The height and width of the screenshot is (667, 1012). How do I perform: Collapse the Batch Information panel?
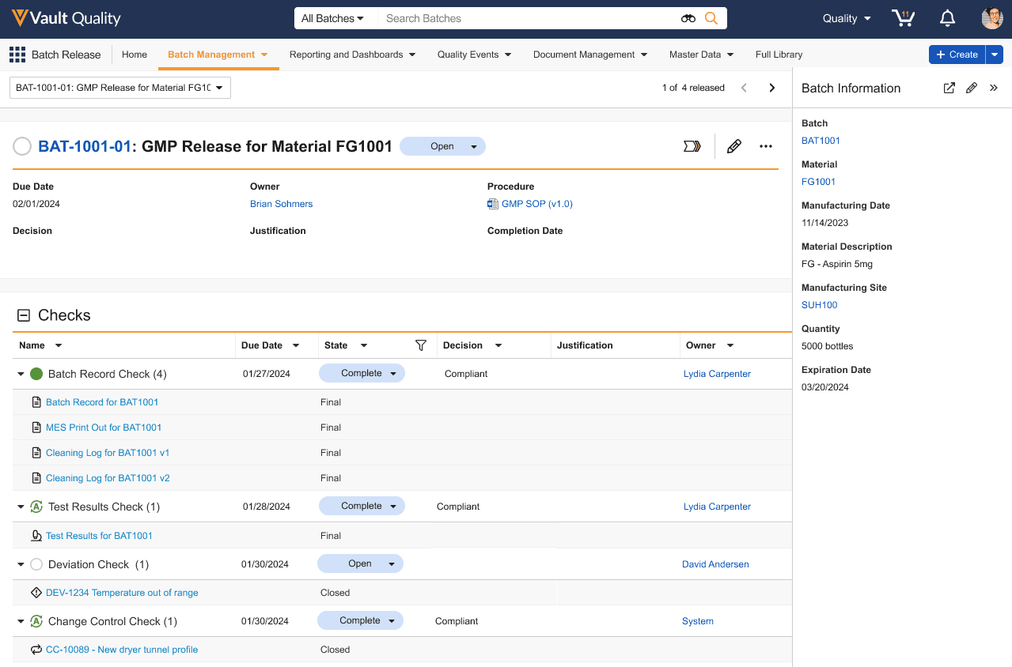994,89
